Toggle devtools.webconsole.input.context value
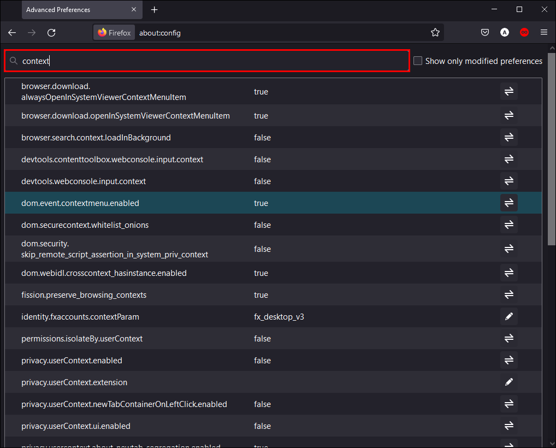The width and height of the screenshot is (556, 448). 509,181
